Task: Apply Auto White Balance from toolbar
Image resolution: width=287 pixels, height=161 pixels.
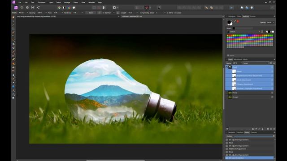Action: tap(74, 8)
